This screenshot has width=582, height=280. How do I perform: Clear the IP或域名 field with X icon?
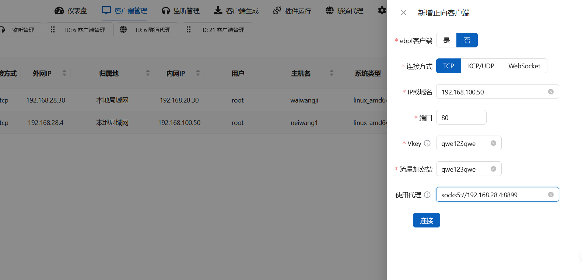551,92
